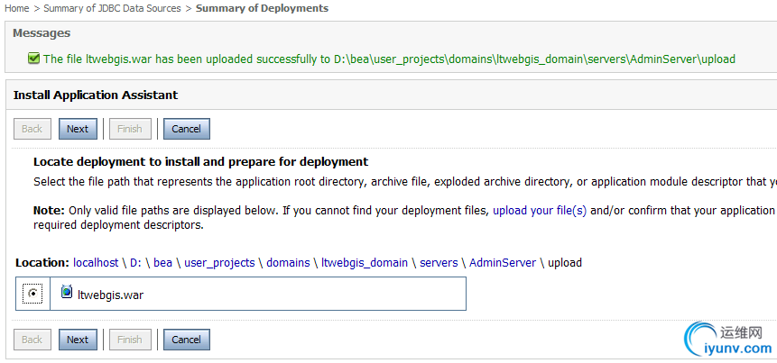Navigate to the domains folder link
Viewport: 777px width, 363px height.
point(287,263)
